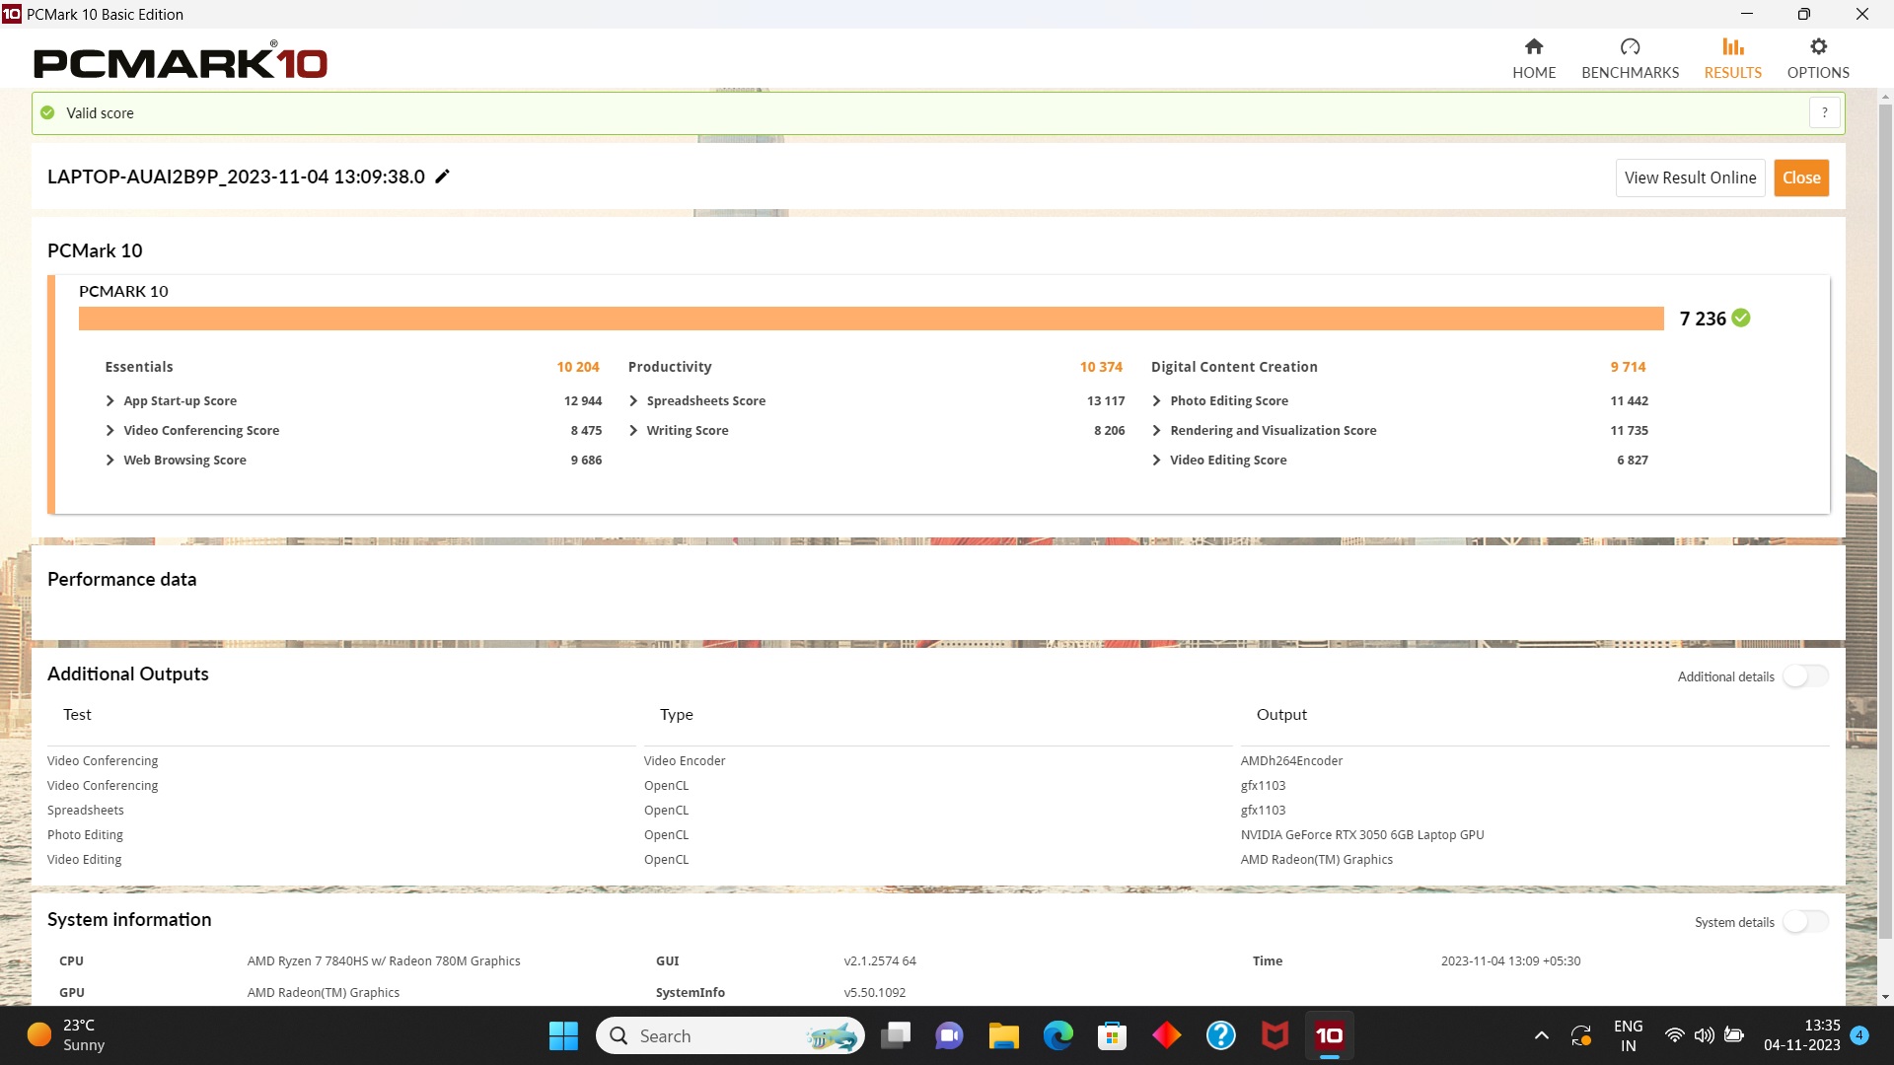Go to the Benchmarks gauge icon

[1630, 47]
